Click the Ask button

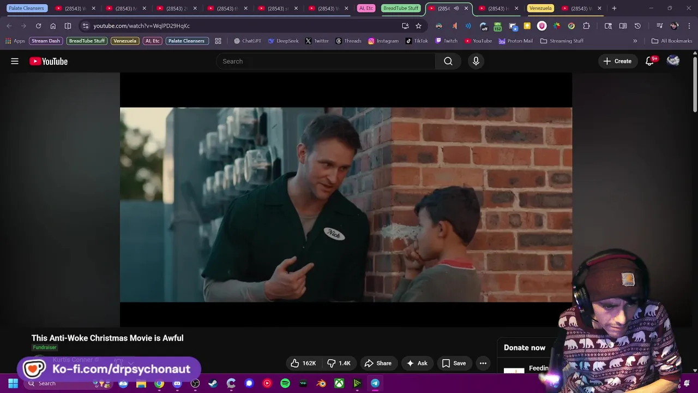(x=417, y=363)
